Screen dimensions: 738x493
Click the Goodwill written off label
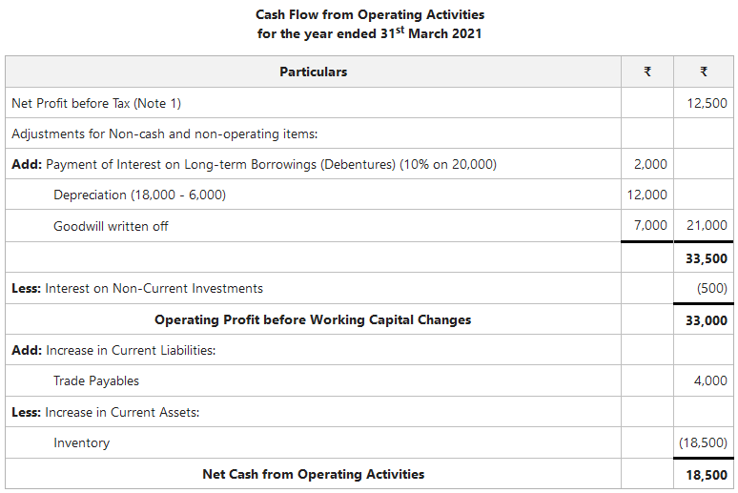pos(111,226)
